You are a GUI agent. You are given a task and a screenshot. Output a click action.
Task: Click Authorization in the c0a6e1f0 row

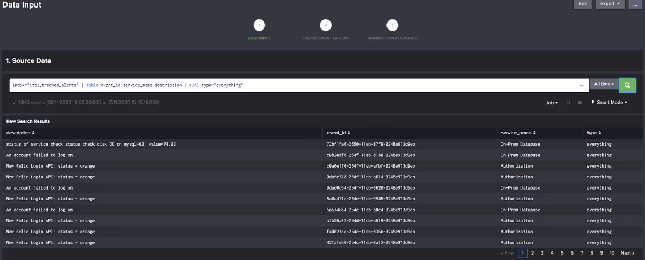coord(517,166)
